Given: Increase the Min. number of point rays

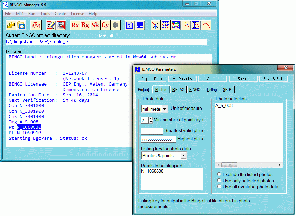Looking at the screenshot, I should (x=151, y=119).
